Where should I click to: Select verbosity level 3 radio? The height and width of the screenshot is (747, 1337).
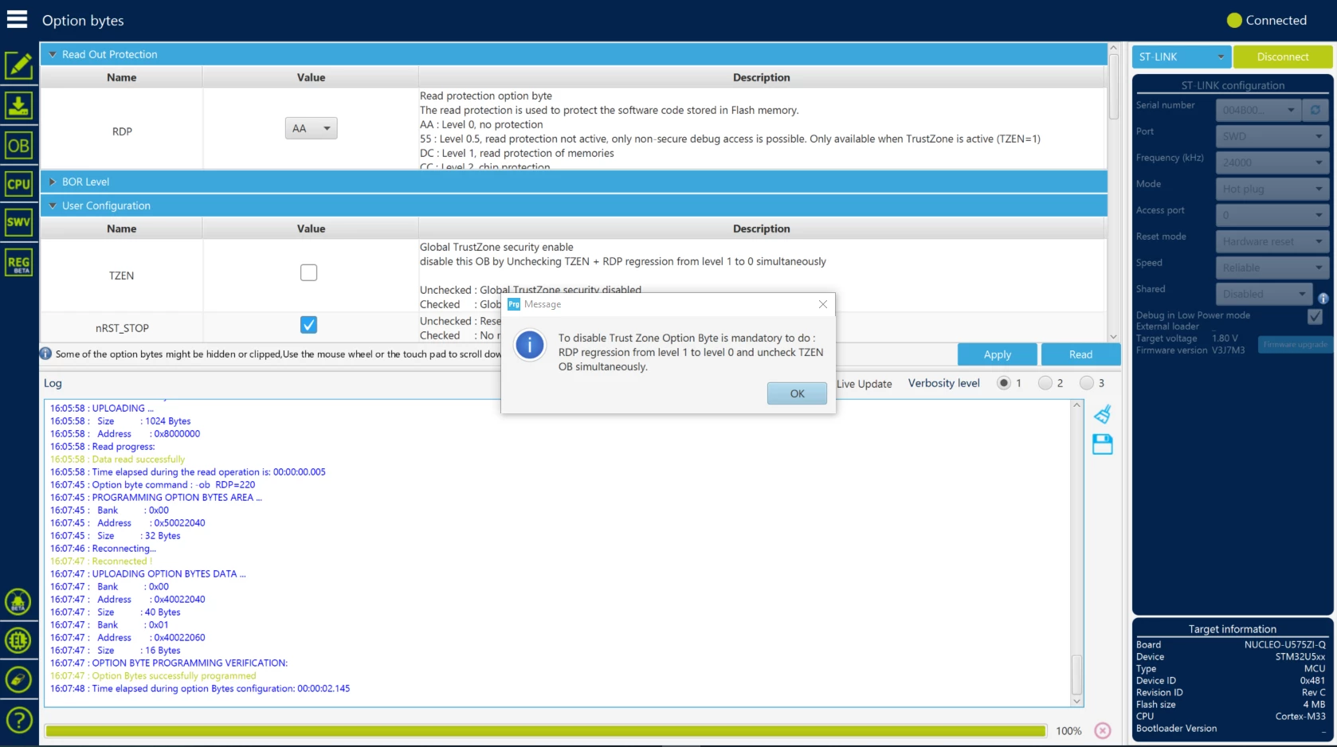[1087, 383]
